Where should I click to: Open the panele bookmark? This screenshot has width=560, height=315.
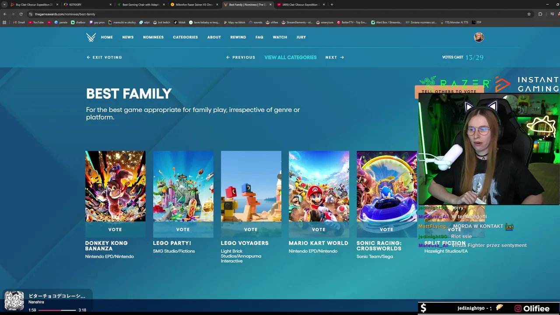(61, 22)
